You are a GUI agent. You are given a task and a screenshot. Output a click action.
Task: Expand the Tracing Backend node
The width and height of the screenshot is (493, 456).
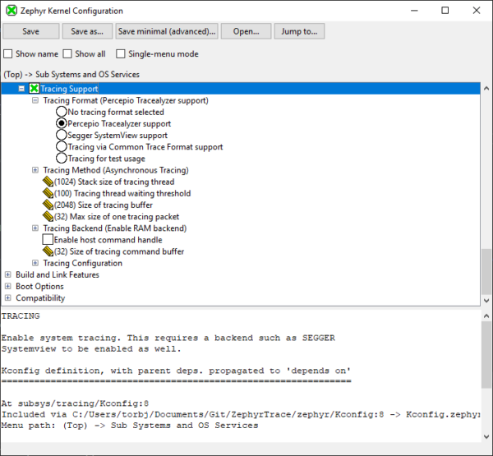coord(35,228)
